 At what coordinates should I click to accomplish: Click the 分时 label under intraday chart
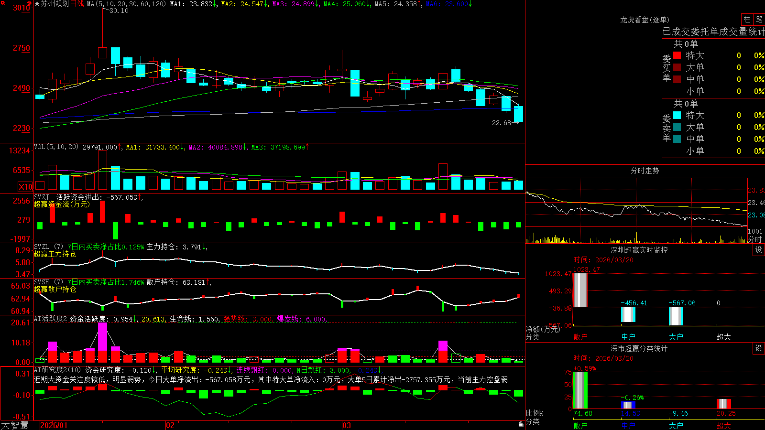[754, 239]
